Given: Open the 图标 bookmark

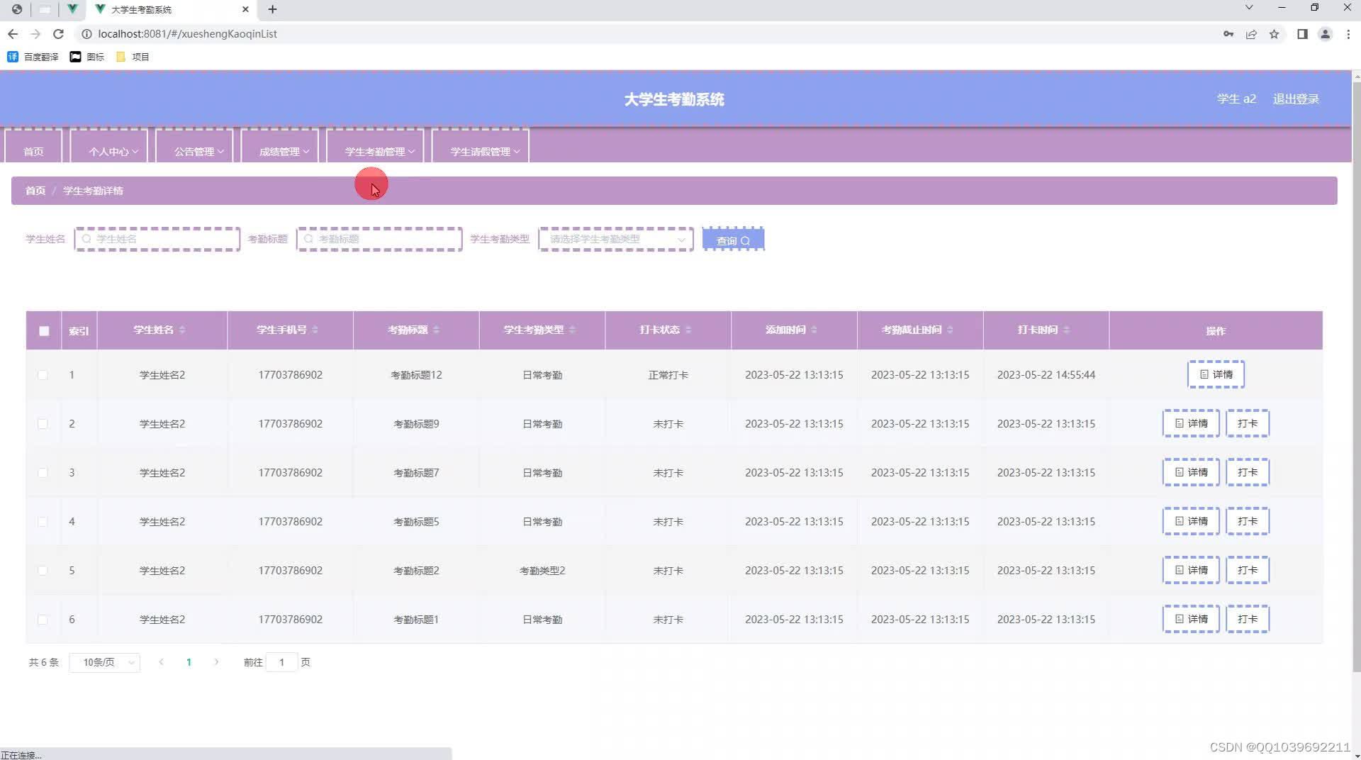Looking at the screenshot, I should [86, 57].
